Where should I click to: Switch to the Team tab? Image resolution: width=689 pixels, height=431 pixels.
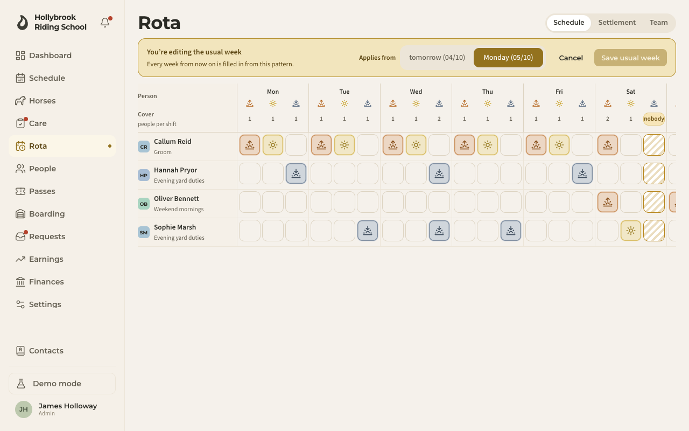pos(659,23)
